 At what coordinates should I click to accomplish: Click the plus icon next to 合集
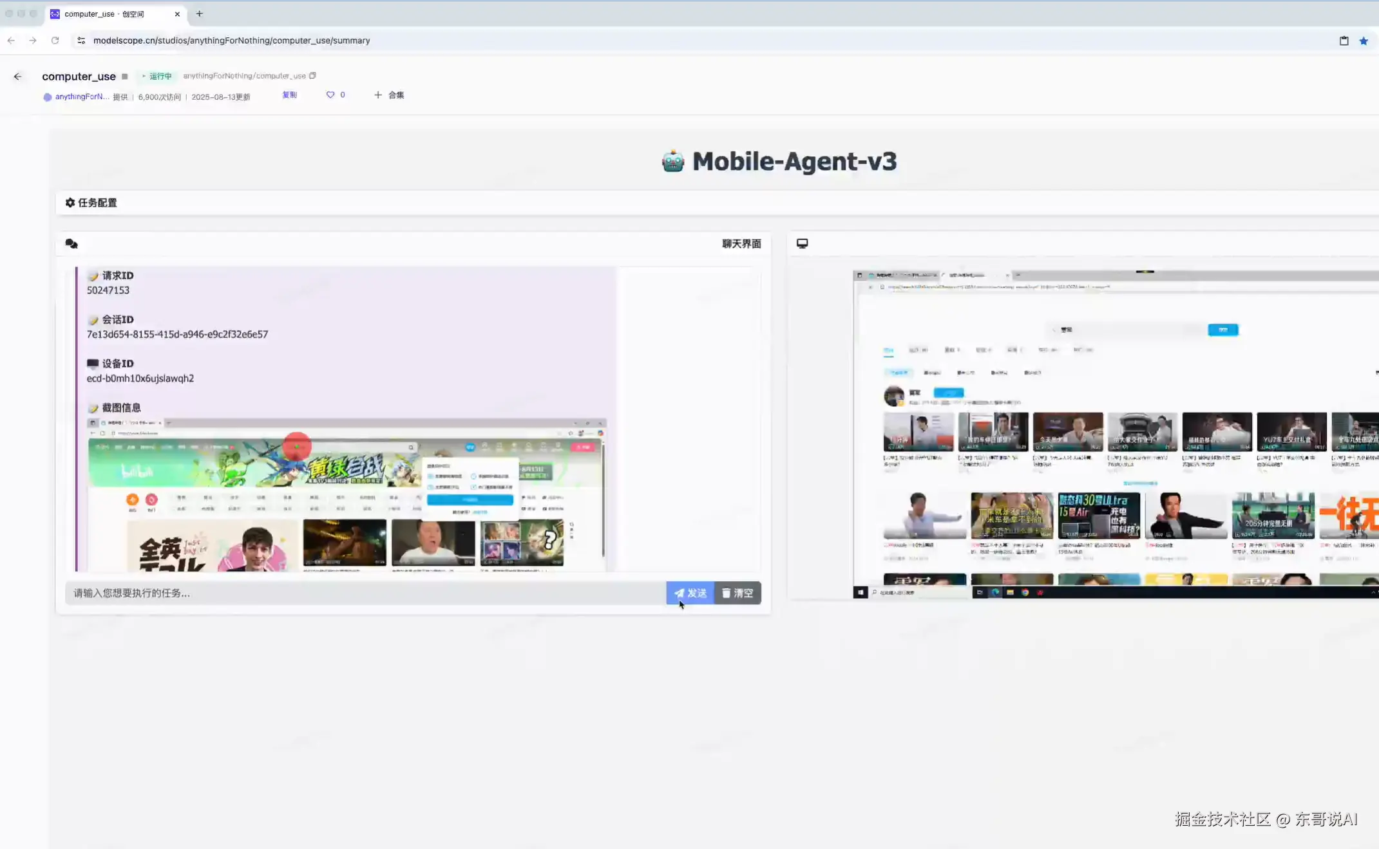[378, 95]
